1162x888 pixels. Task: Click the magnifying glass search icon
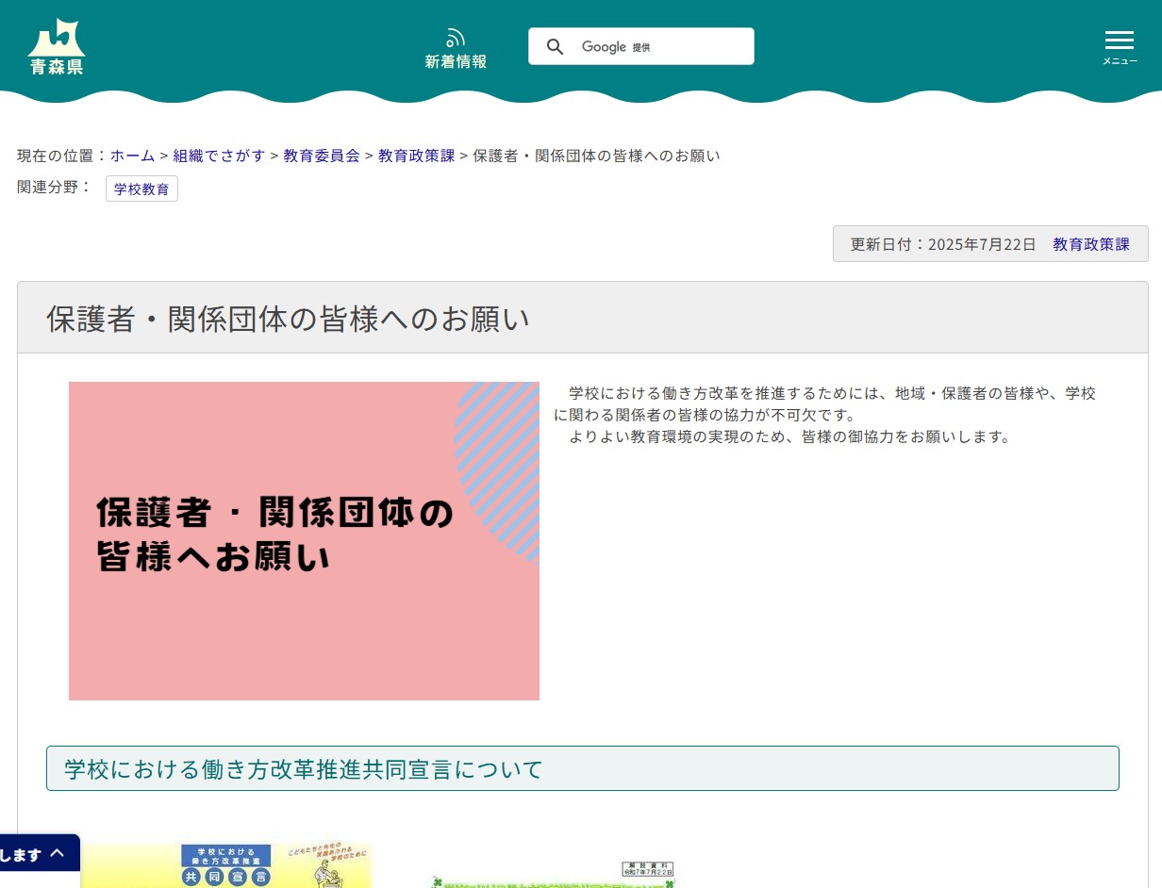(556, 46)
